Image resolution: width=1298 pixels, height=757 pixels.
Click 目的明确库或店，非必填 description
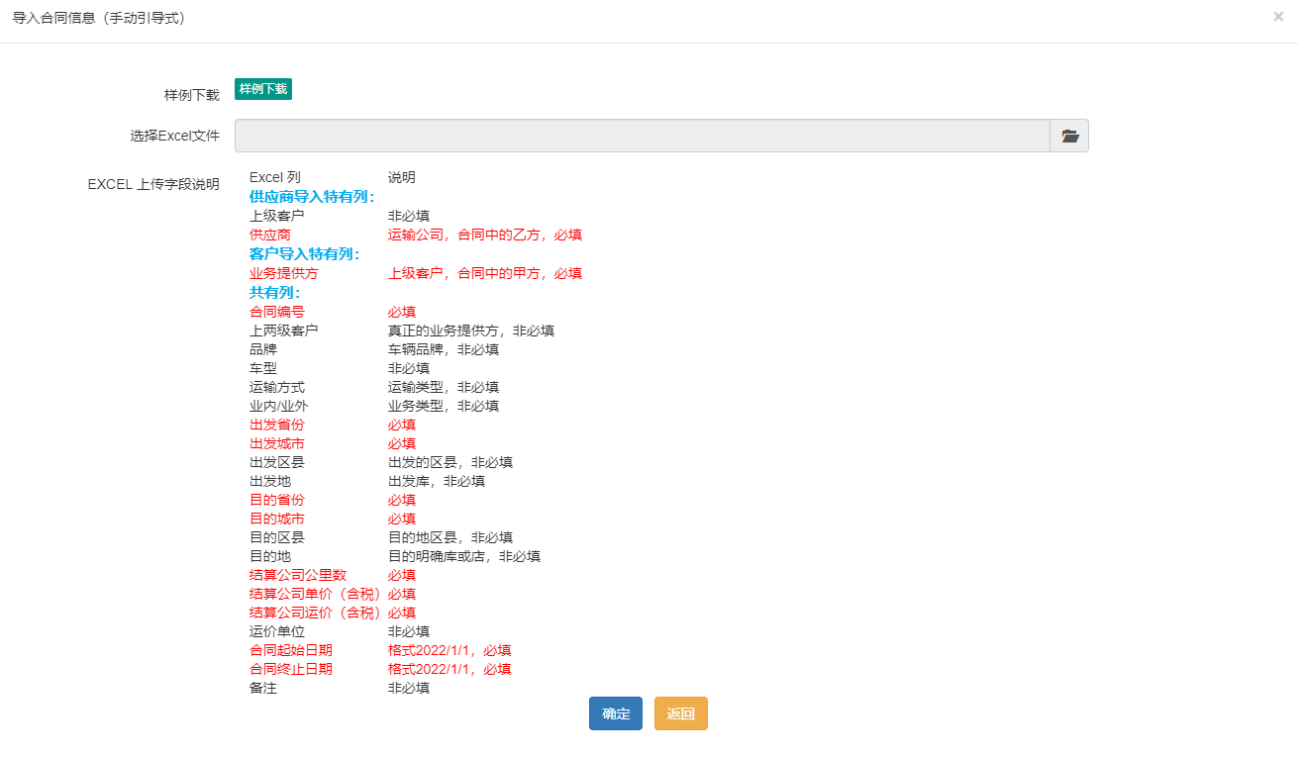[464, 556]
